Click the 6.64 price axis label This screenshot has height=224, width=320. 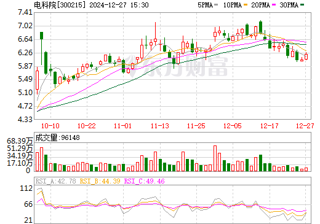[25, 39]
